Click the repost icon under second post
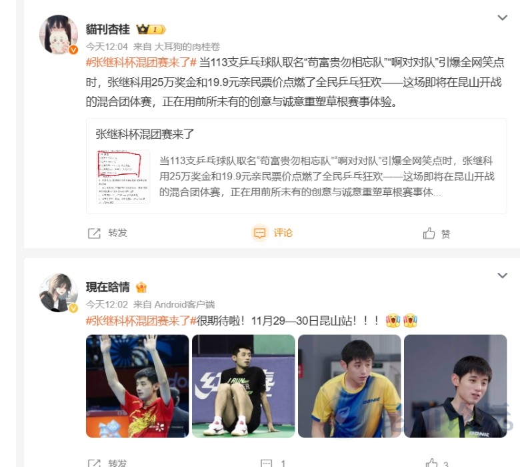Screen dimensions: 520x467 (x=94, y=463)
